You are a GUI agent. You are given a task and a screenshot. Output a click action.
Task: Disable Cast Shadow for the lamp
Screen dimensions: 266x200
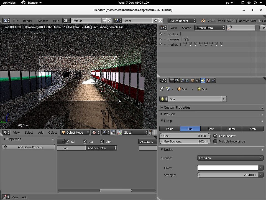[215, 136]
